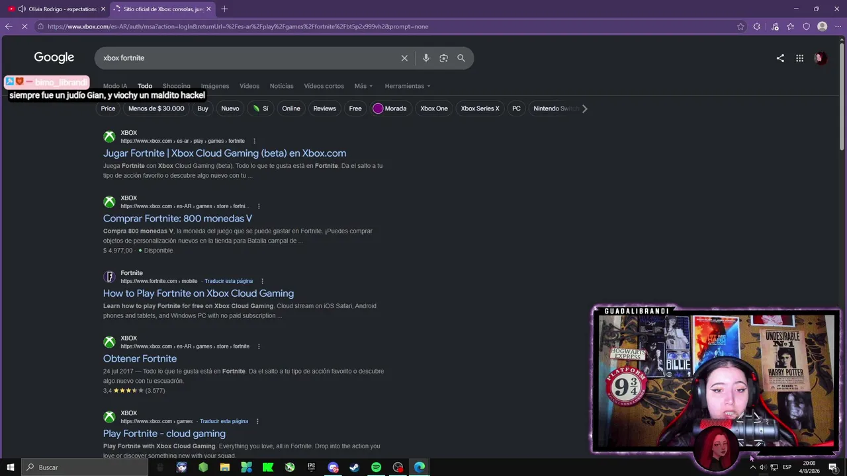Open Spotify from the taskbar
Screen dimensions: 847x476
coord(376,467)
